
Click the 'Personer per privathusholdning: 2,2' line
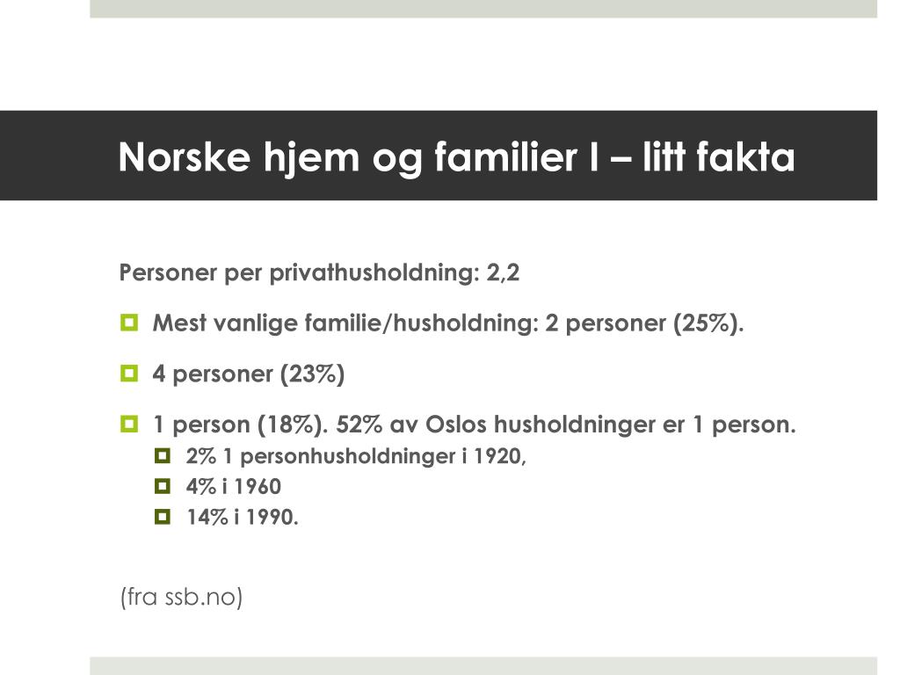click(x=319, y=272)
